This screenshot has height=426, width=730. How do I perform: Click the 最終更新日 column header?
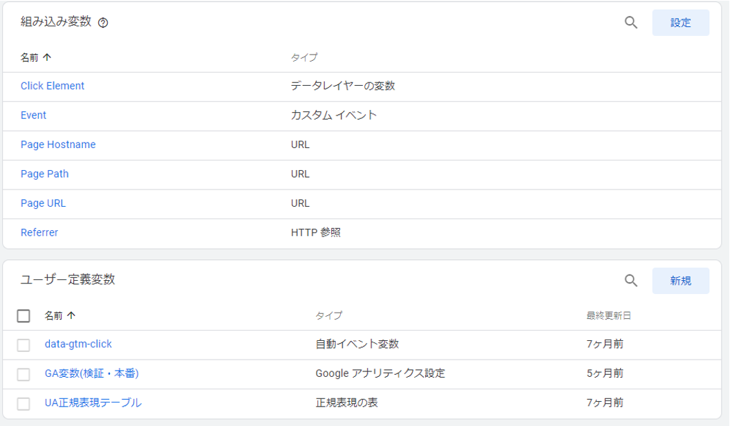click(608, 315)
